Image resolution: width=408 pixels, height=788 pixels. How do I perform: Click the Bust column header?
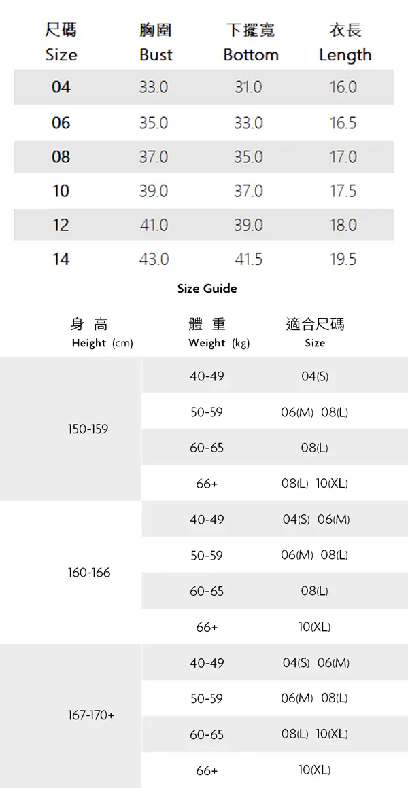point(156,54)
